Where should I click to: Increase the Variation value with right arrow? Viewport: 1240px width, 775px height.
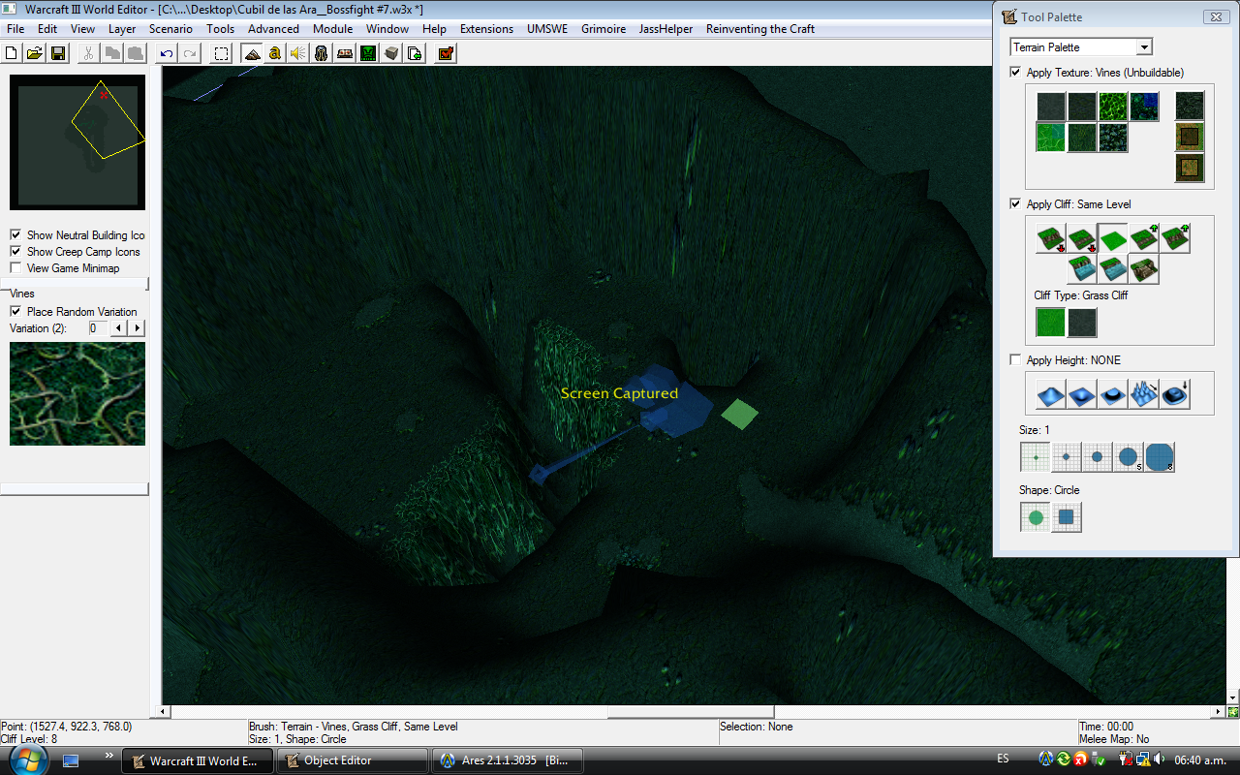[138, 328]
